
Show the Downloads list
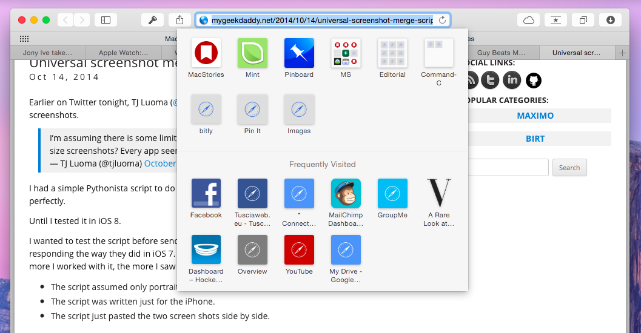click(x=611, y=20)
